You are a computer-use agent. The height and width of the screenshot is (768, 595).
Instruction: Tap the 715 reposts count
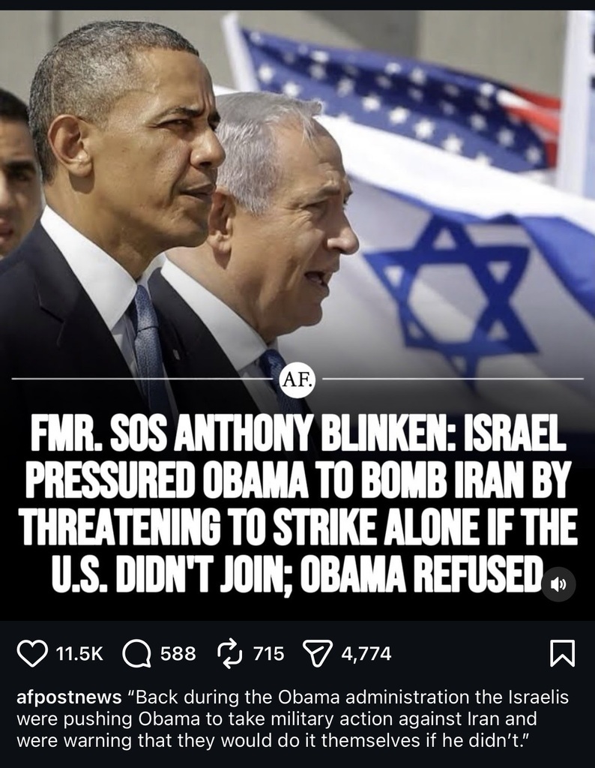[x=268, y=654]
